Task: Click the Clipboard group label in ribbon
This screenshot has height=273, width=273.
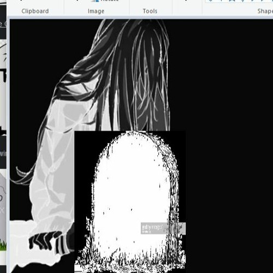Action: pos(35,11)
